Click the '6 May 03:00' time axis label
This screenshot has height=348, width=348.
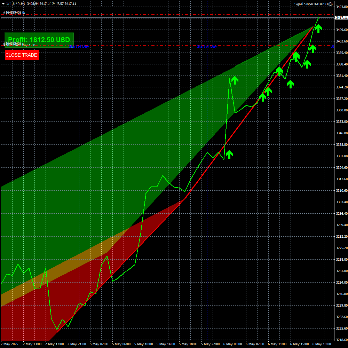(x=232, y=344)
